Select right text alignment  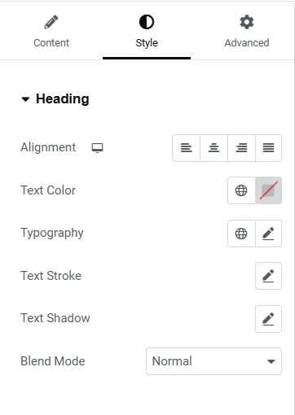point(241,148)
